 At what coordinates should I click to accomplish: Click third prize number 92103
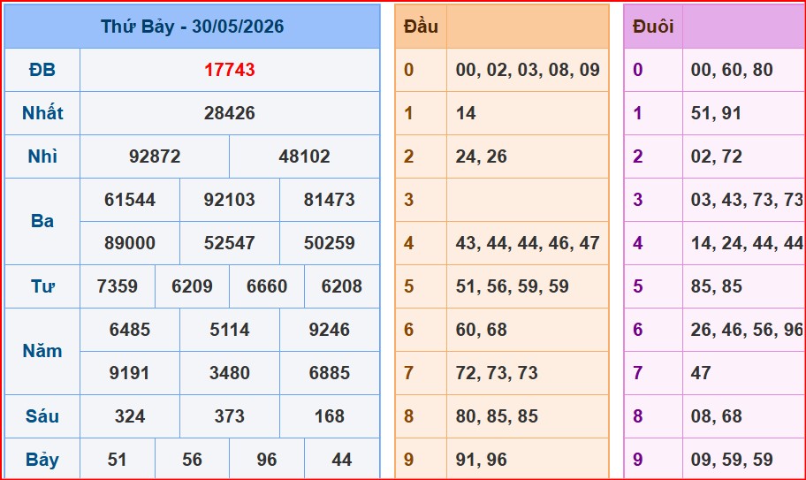tap(229, 200)
